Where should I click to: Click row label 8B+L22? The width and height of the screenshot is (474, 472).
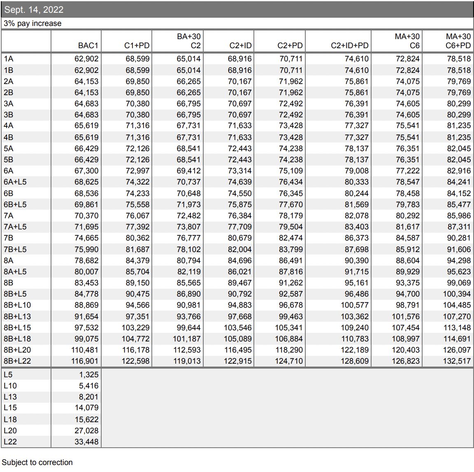pyautogui.click(x=17, y=361)
